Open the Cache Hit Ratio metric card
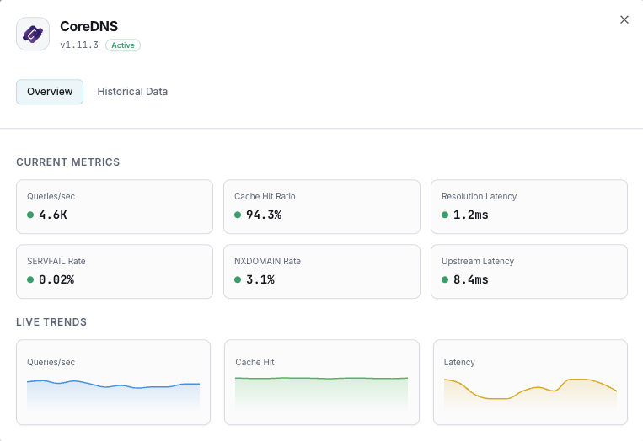The image size is (643, 441). click(321, 206)
